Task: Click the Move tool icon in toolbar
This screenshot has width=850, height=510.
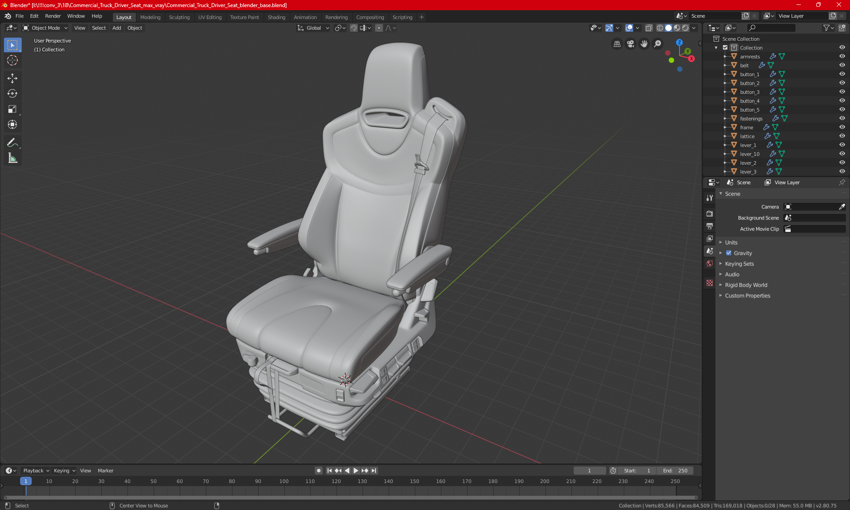Action: 12,77
